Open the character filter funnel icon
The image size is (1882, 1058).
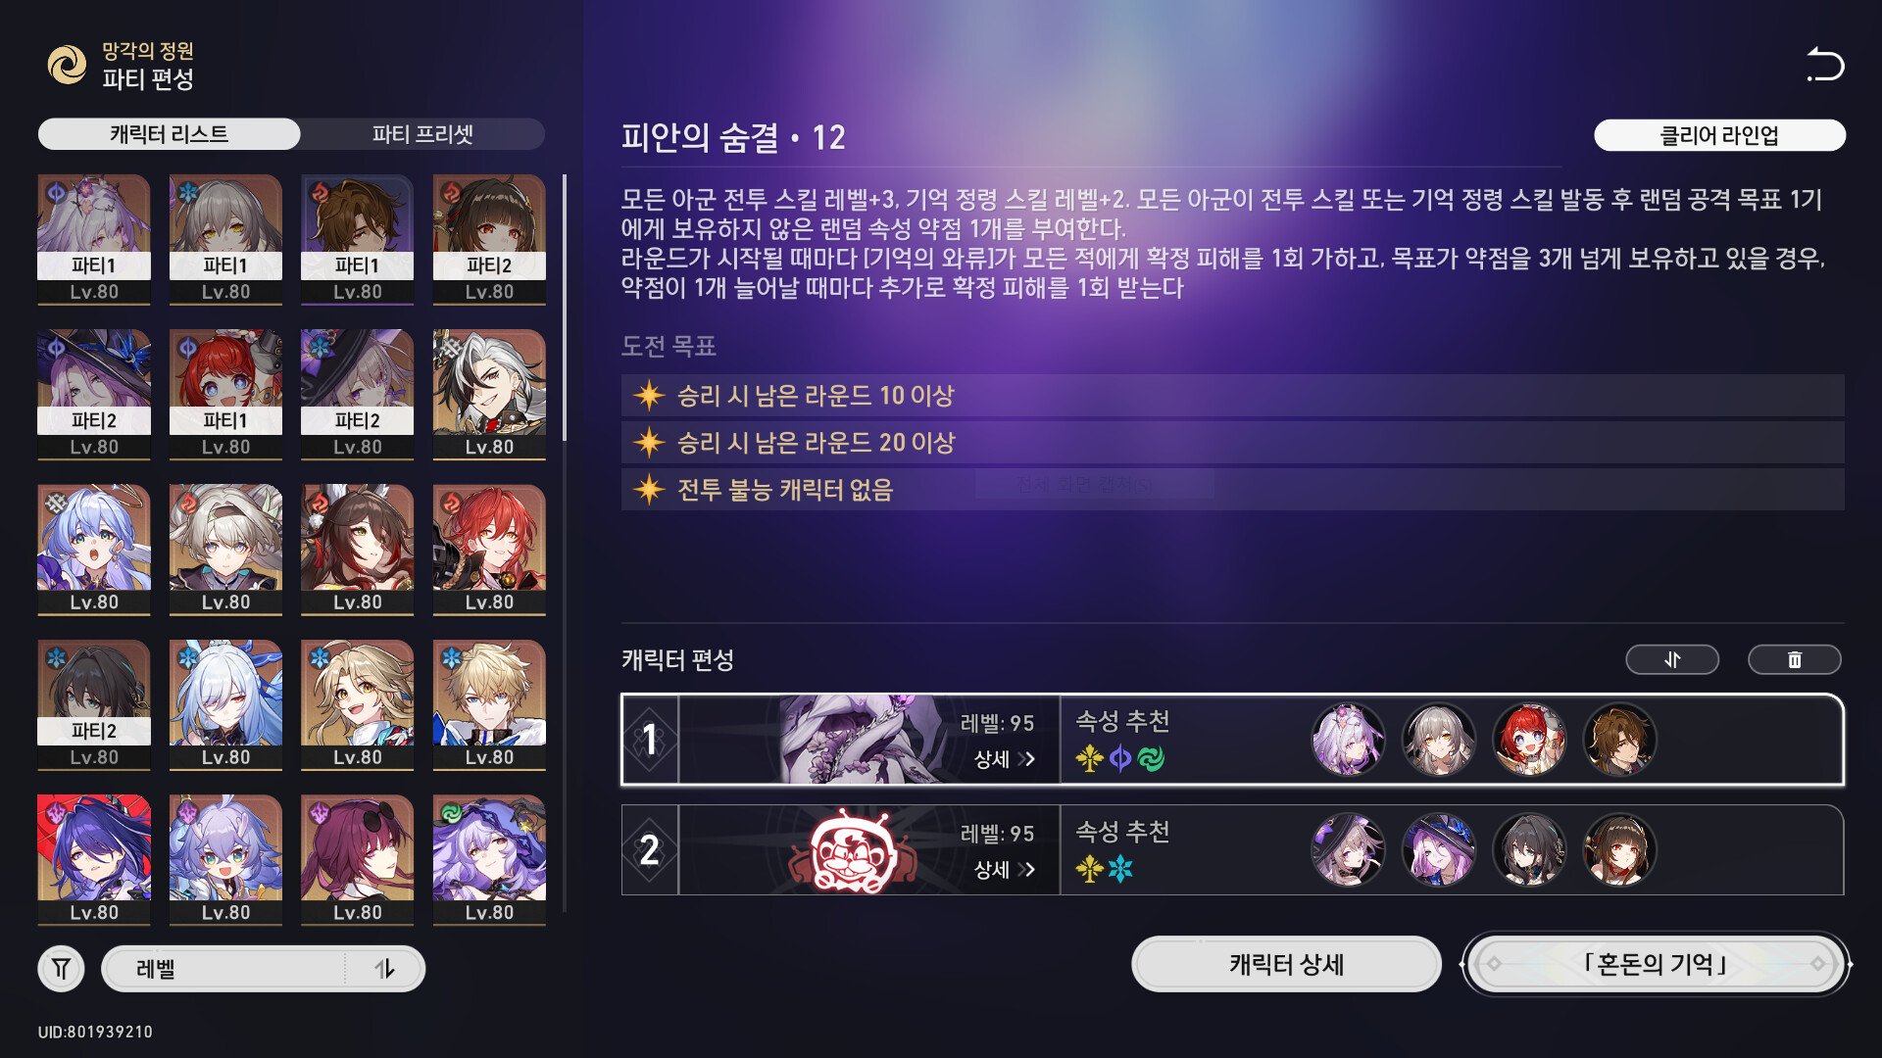click(61, 969)
